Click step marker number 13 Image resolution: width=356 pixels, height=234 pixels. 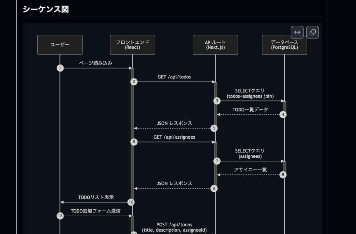click(60, 216)
